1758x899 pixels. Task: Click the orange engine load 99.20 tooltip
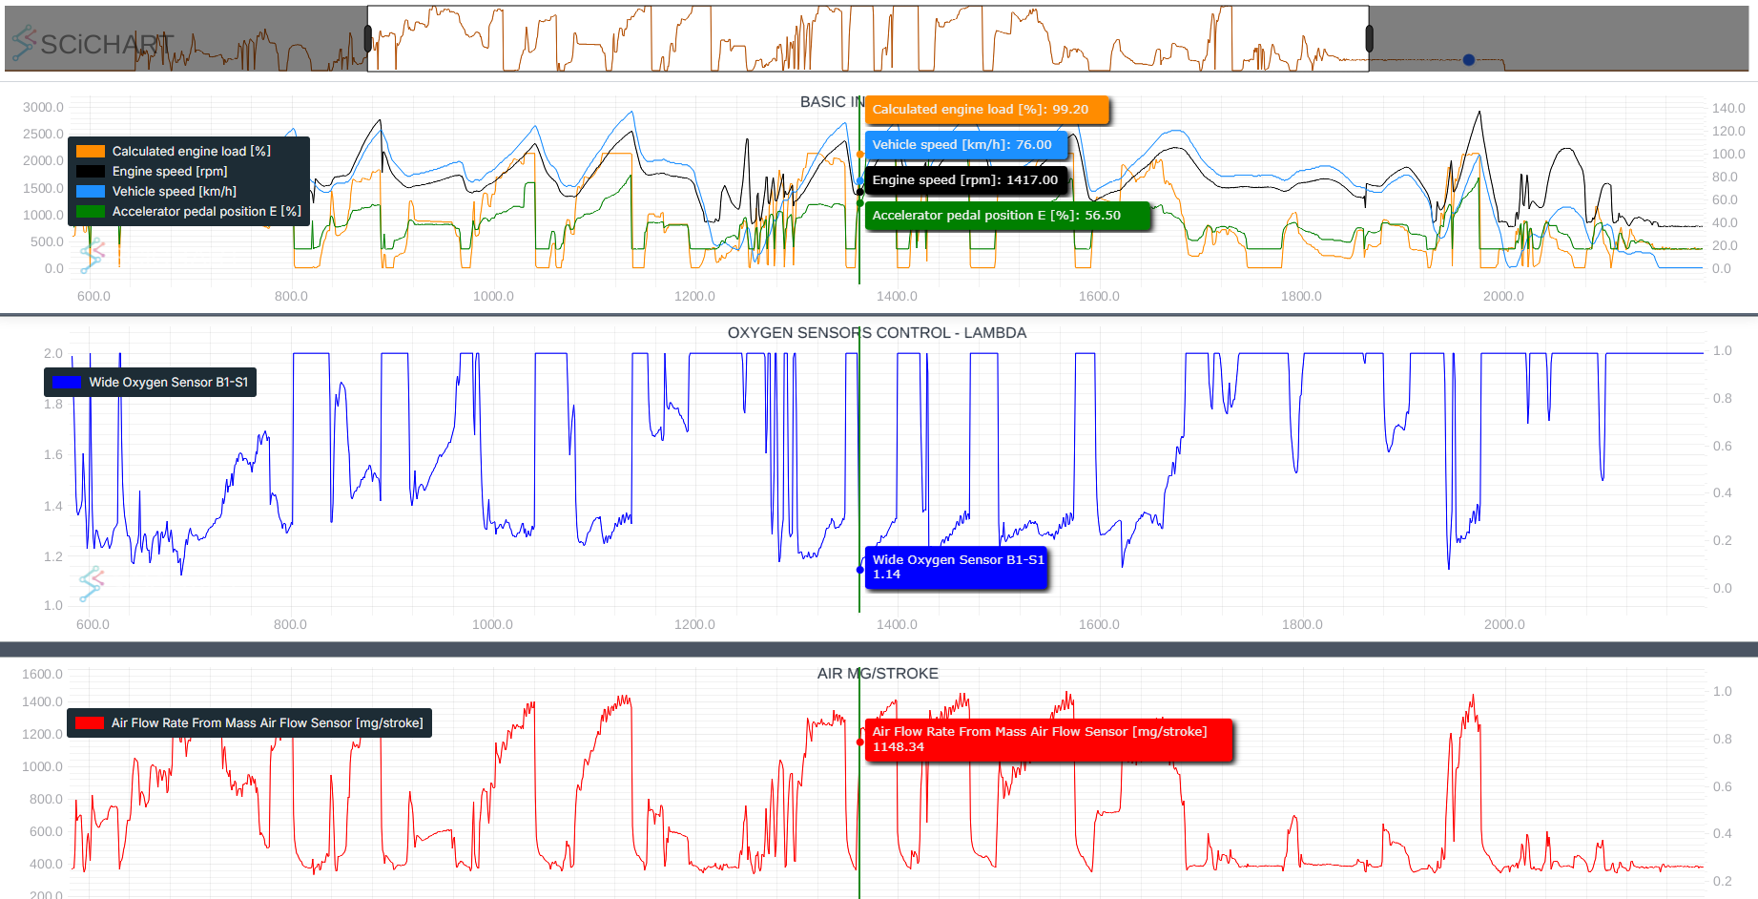(986, 110)
